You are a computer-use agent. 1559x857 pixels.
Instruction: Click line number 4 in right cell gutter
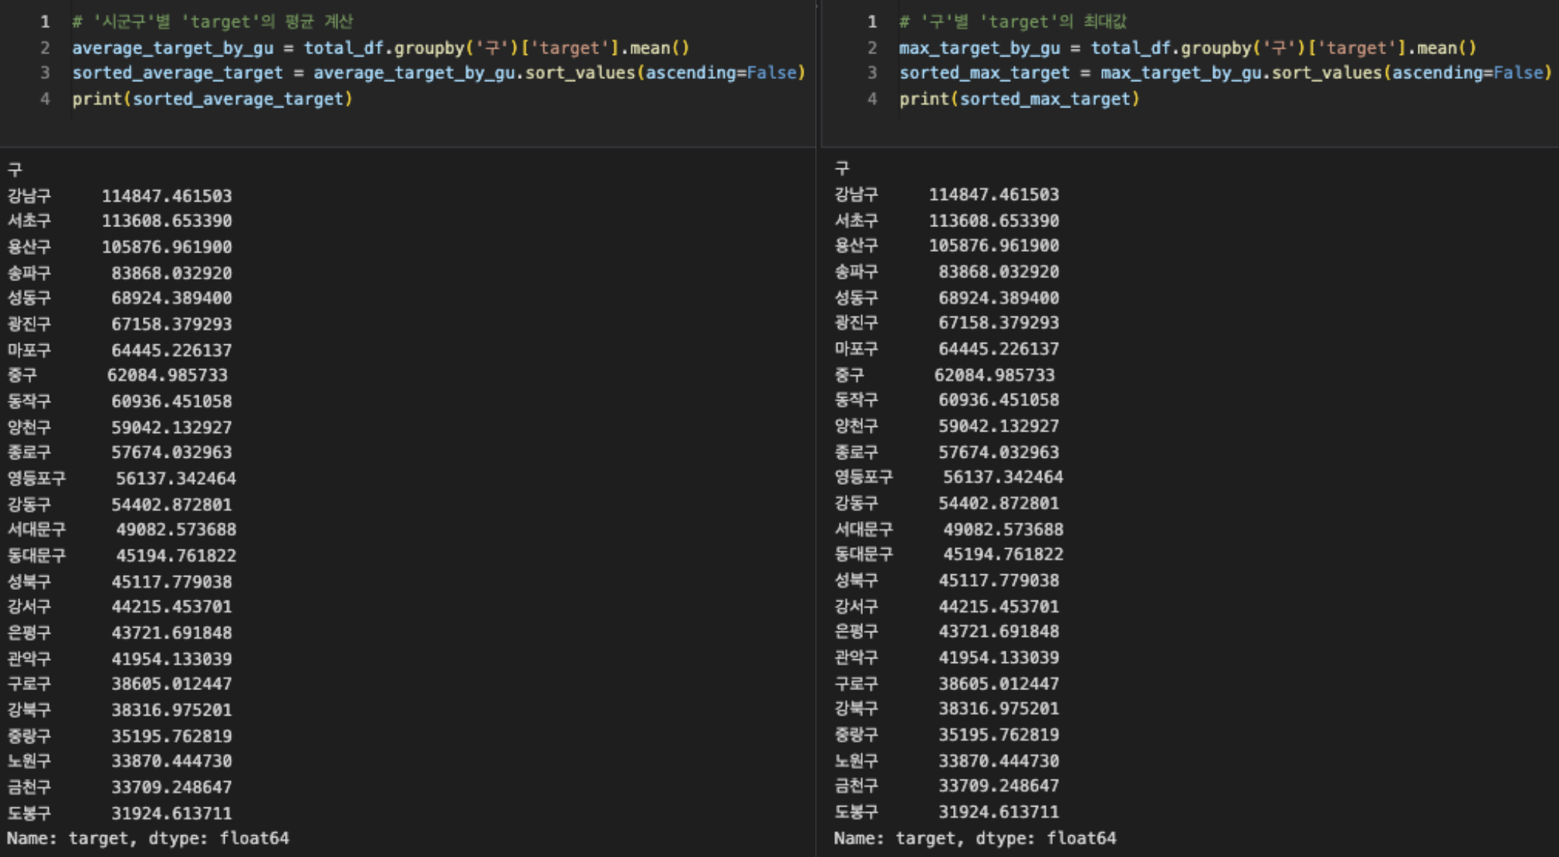pyautogui.click(x=872, y=99)
